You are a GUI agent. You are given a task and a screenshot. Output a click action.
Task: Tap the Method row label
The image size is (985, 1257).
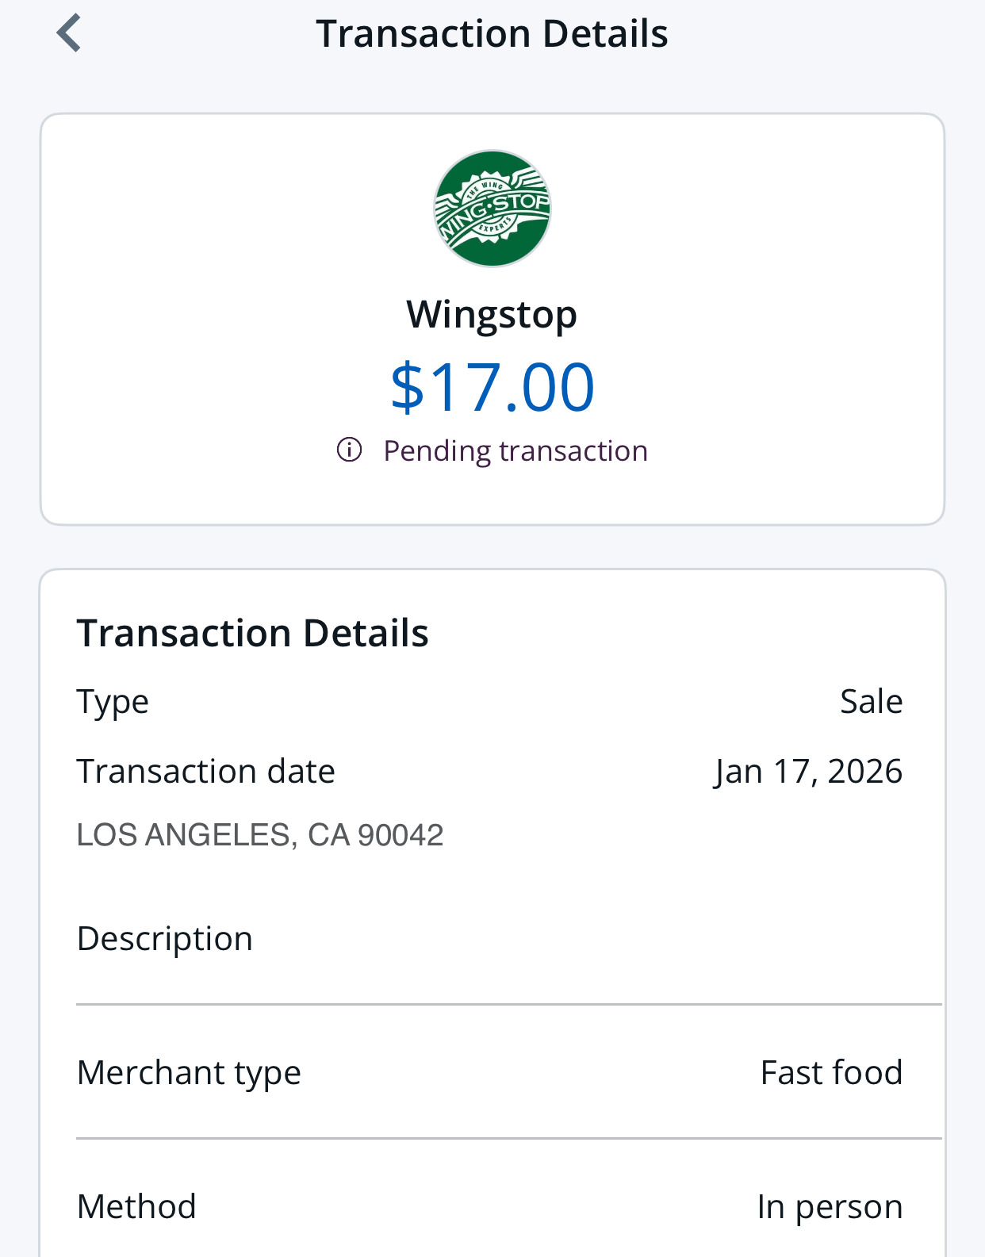tap(136, 1206)
